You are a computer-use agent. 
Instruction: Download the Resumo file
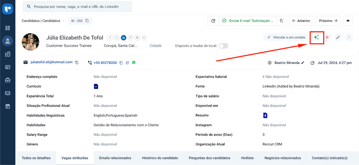tap(265, 115)
